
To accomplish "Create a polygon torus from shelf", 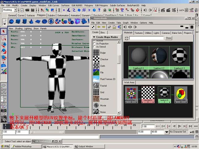I will click(44, 21).
